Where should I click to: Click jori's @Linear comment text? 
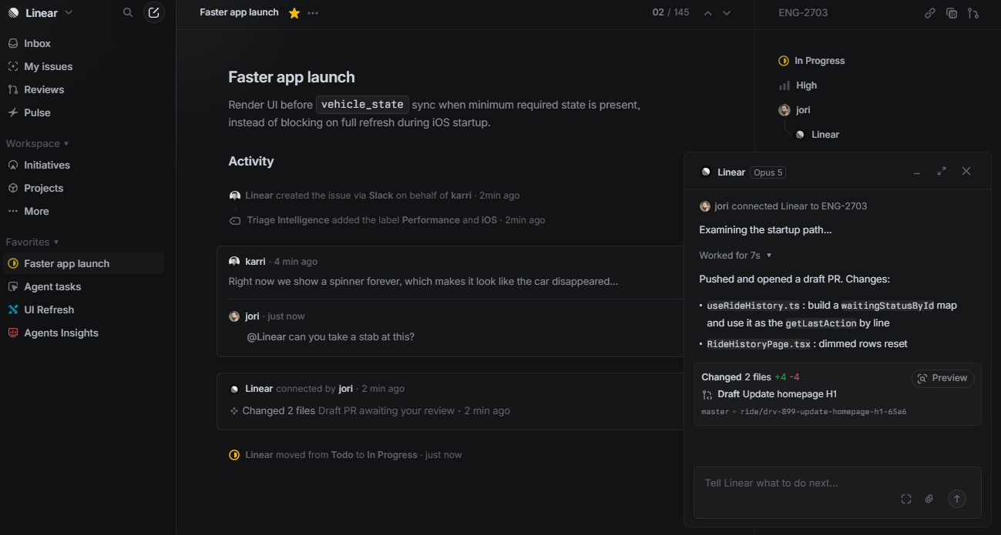331,337
